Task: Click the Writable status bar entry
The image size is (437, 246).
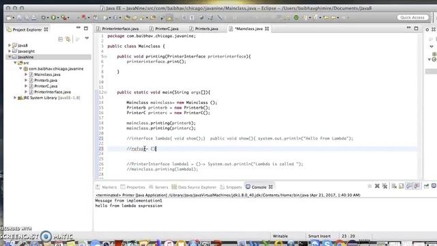Action: click(x=280, y=236)
